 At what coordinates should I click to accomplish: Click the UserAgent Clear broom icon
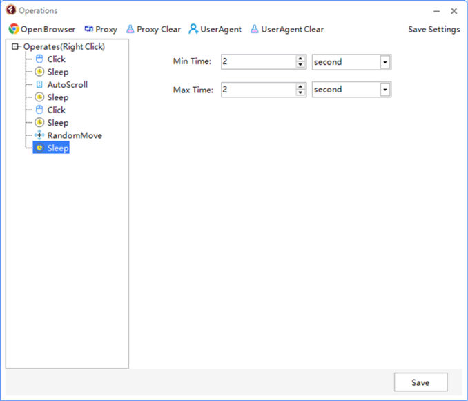[254, 29]
